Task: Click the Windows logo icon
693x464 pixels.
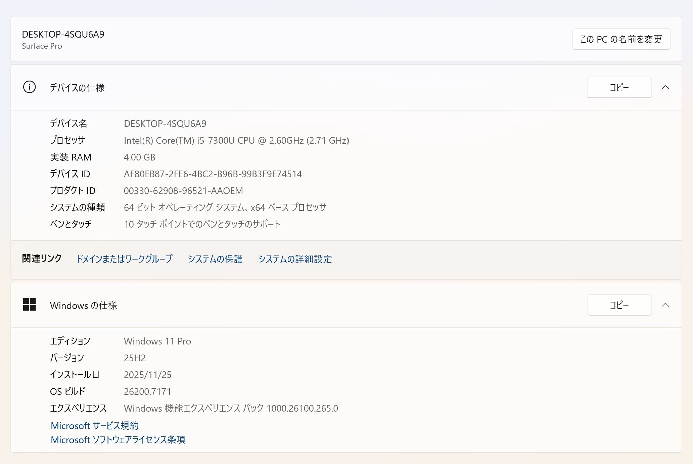Action: [x=29, y=305]
